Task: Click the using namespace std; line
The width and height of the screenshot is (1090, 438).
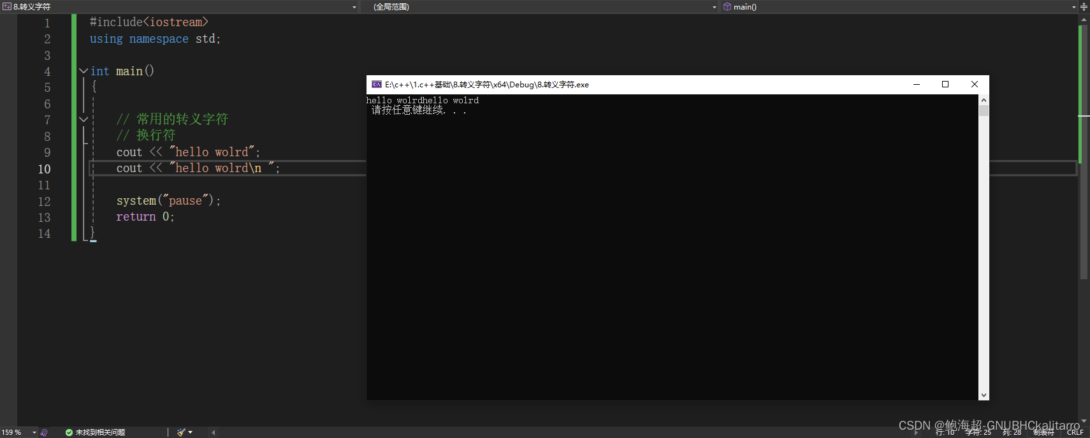Action: coord(155,39)
